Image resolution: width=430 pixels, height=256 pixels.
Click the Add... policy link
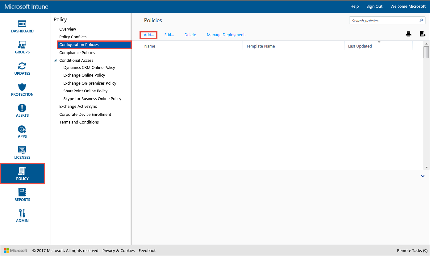[x=149, y=35]
